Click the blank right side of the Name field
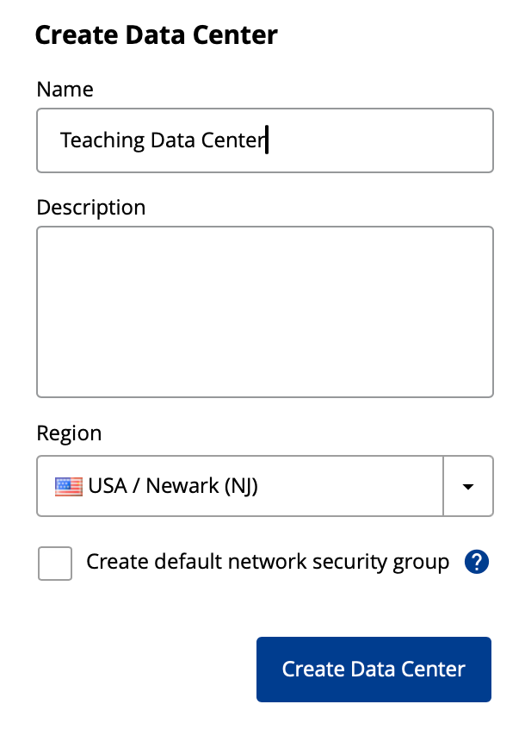525x729 pixels. pos(379,140)
